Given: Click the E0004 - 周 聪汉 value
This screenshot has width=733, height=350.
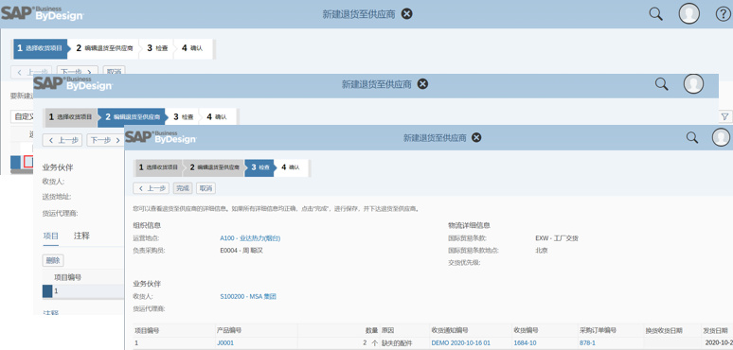Looking at the screenshot, I should point(241,251).
